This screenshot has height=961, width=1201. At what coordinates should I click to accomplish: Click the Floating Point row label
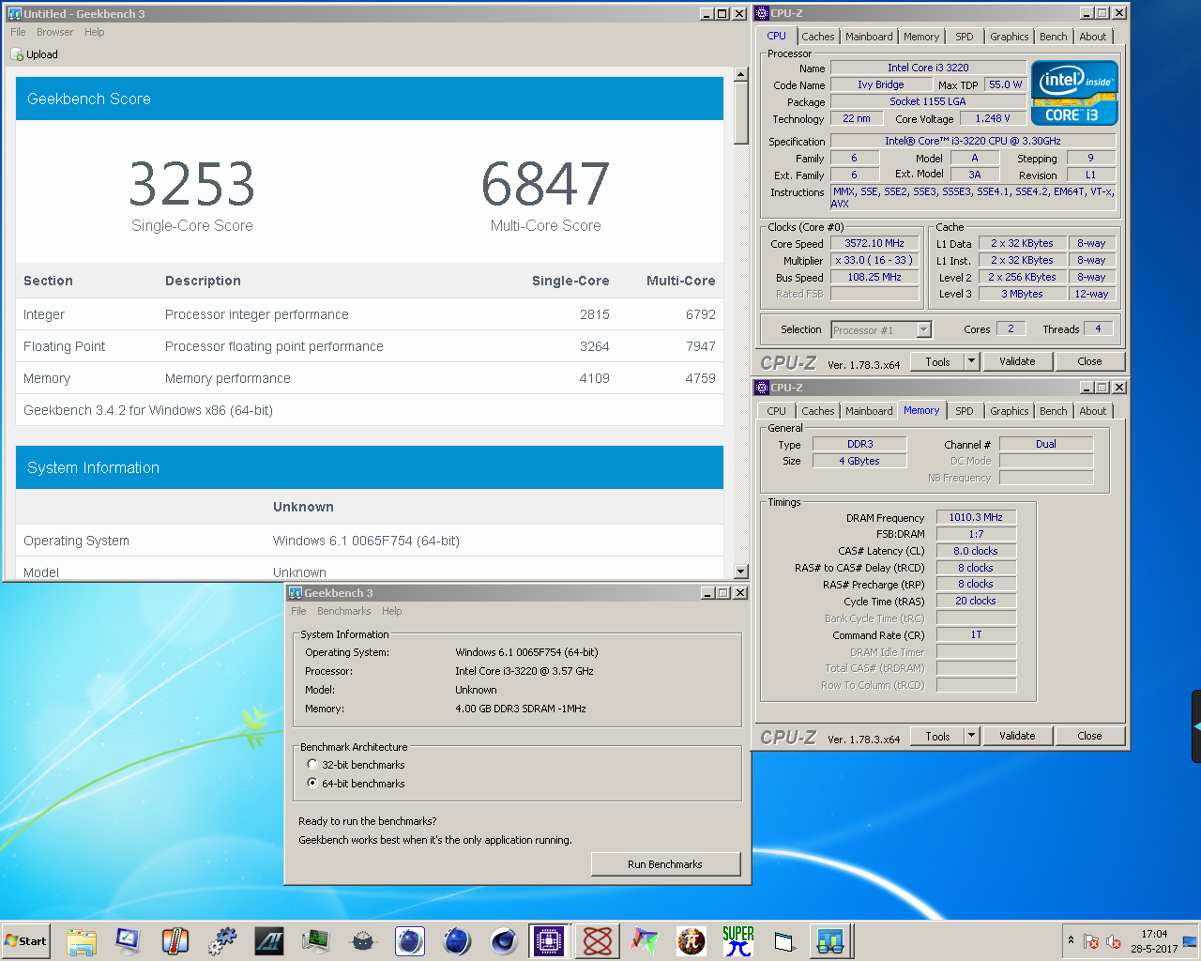point(65,346)
